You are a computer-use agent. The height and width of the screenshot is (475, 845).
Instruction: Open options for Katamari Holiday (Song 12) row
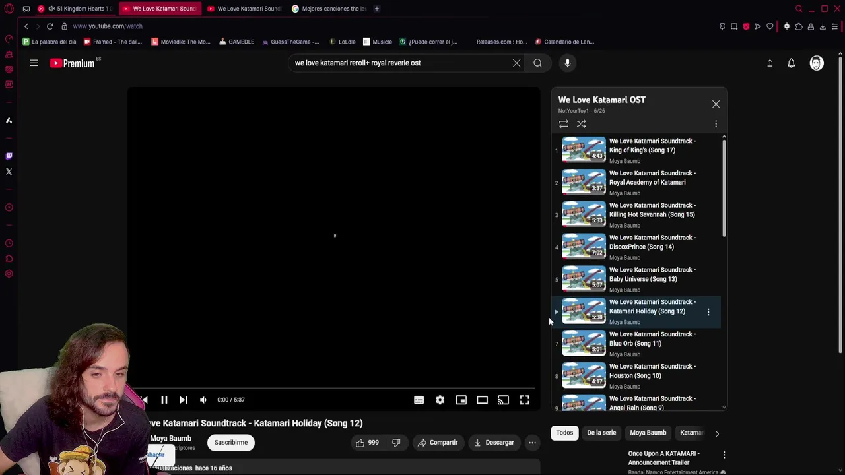click(x=708, y=312)
